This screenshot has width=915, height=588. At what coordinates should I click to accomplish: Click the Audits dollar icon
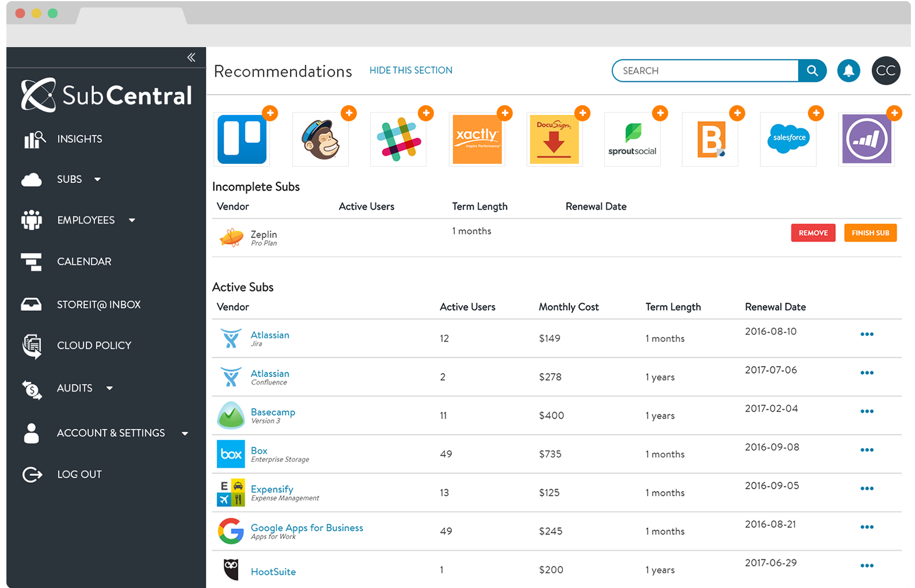pos(32,389)
